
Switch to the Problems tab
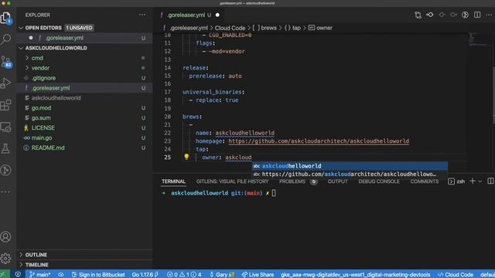(x=292, y=181)
